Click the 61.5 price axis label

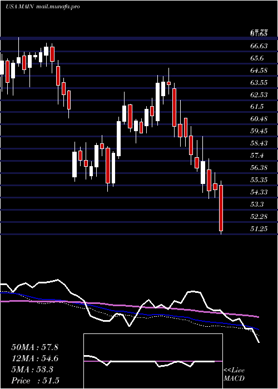click(257, 107)
